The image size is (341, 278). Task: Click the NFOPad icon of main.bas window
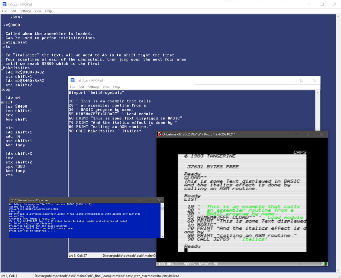click(72, 80)
